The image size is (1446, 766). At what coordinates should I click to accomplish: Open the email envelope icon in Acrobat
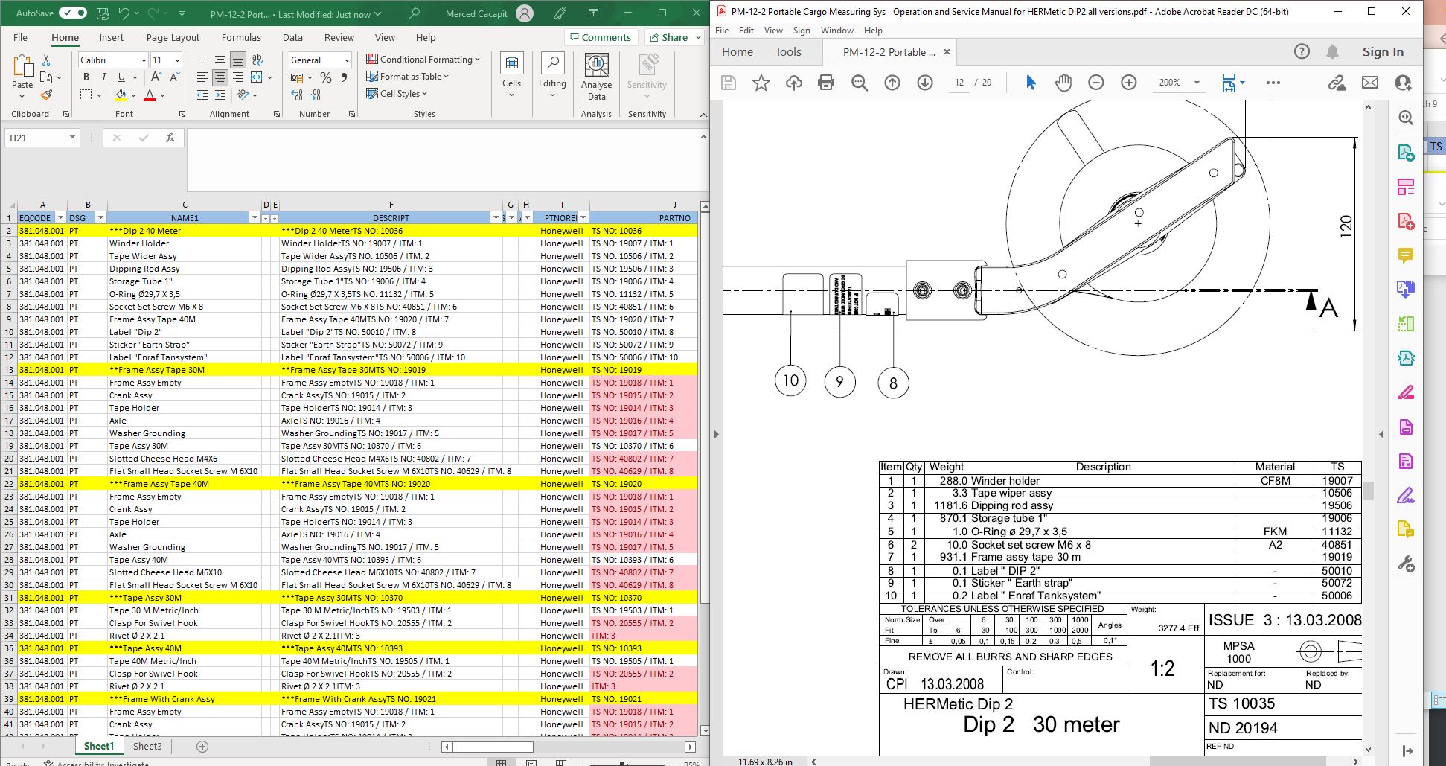click(x=1369, y=83)
